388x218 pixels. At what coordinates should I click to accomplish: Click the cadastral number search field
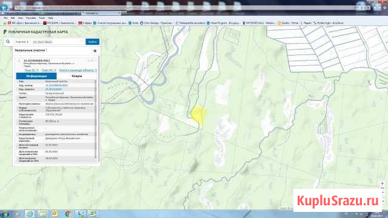pyautogui.click(x=58, y=42)
